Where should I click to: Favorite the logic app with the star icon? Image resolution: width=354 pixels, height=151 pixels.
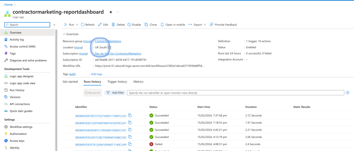111,12
